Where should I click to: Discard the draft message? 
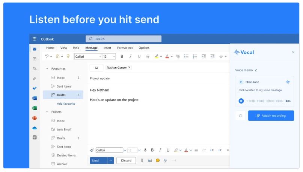[x=126, y=160]
